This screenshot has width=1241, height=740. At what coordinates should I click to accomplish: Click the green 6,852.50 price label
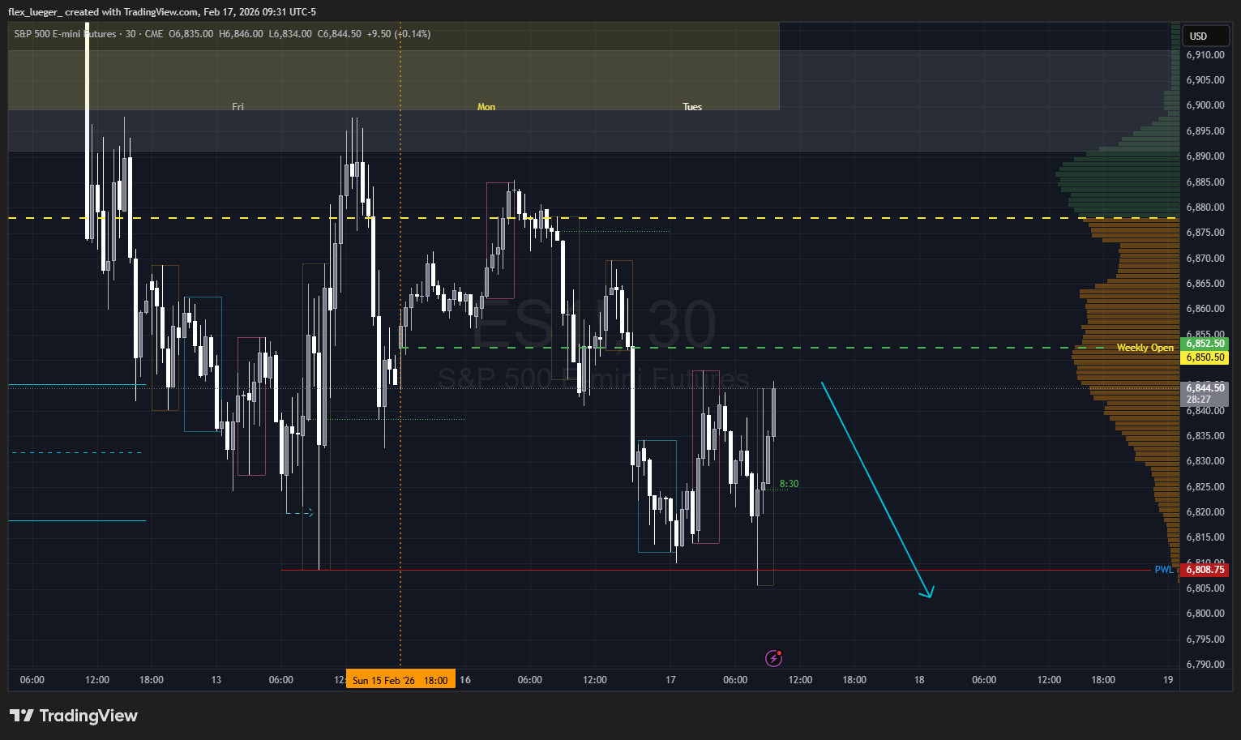point(1205,344)
